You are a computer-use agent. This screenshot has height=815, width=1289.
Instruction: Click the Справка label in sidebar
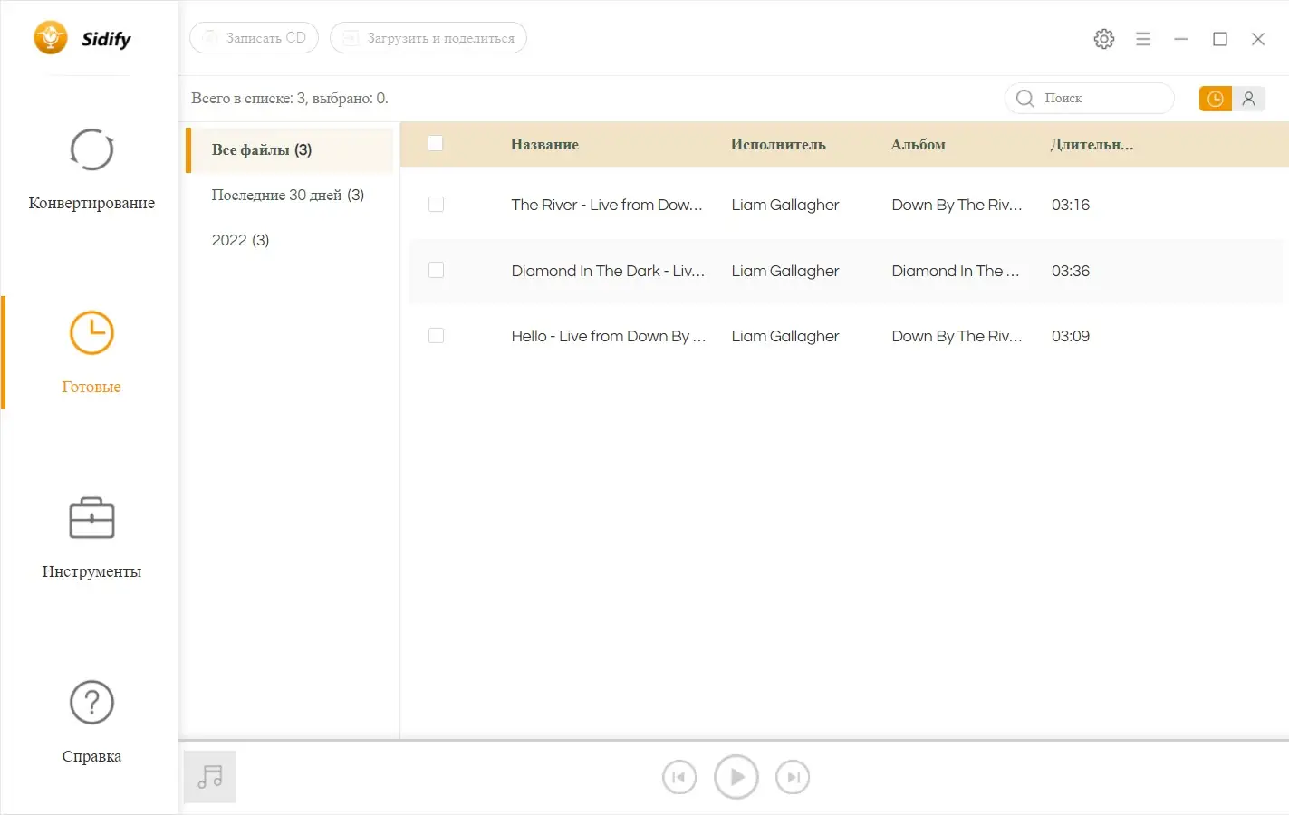click(91, 756)
